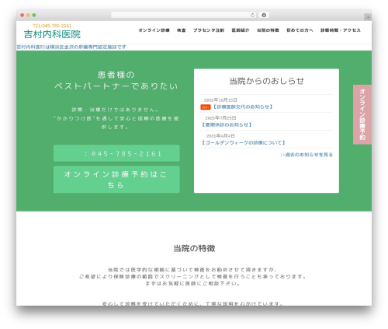
Task: Click the browser reload icon
Action: coord(252,16)
